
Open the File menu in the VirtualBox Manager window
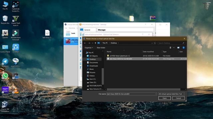[66, 28]
